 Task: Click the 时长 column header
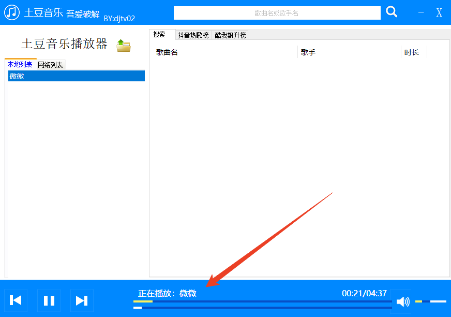pos(412,52)
